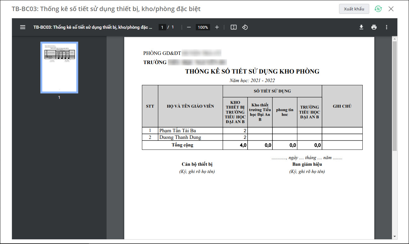The width and height of the screenshot is (409, 244).
Task: Click the 100% zoom level field
Action: pos(203,27)
